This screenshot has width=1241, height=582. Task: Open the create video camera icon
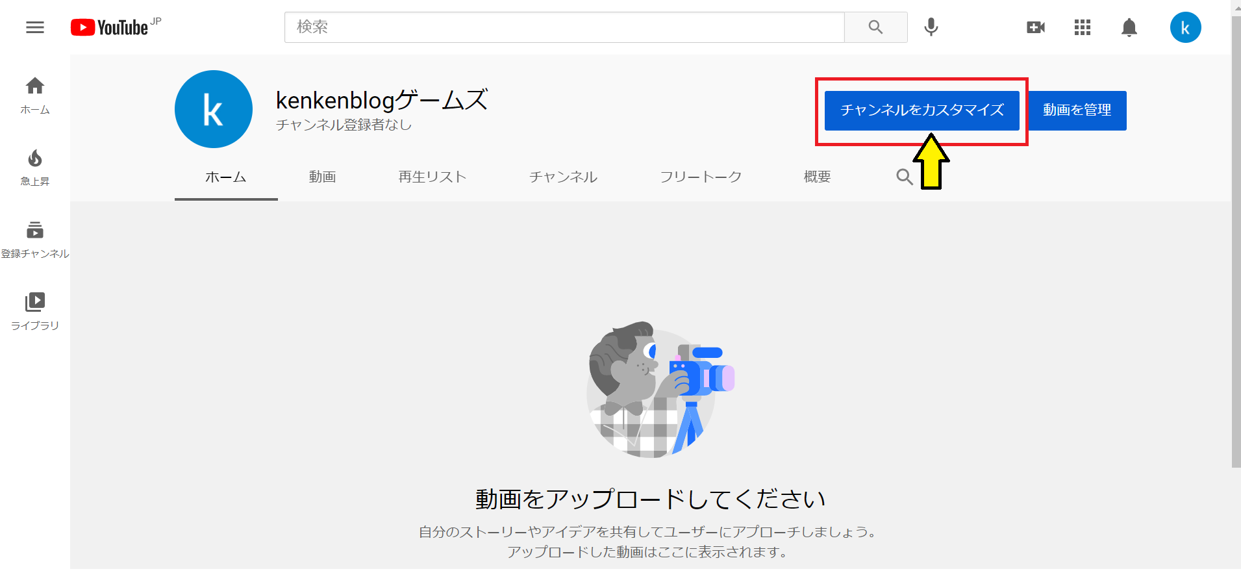(x=1036, y=27)
